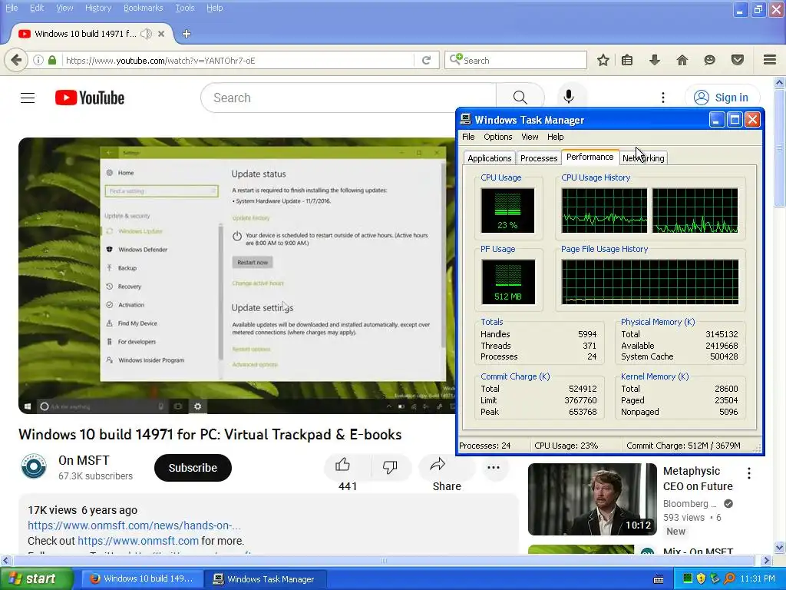
Task: Click the site info circle icon
Action: click(x=38, y=60)
